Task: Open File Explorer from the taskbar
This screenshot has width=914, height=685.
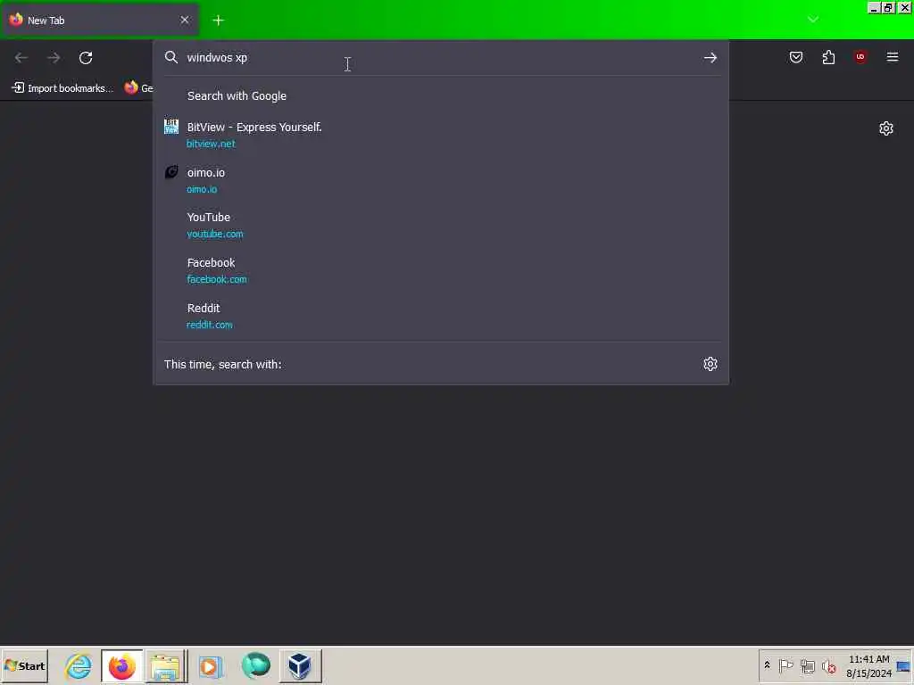Action: (165, 665)
